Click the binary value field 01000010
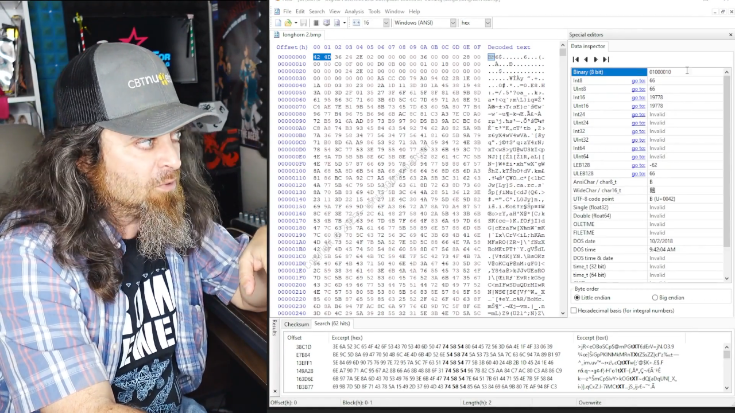This screenshot has height=413, width=735. point(685,72)
